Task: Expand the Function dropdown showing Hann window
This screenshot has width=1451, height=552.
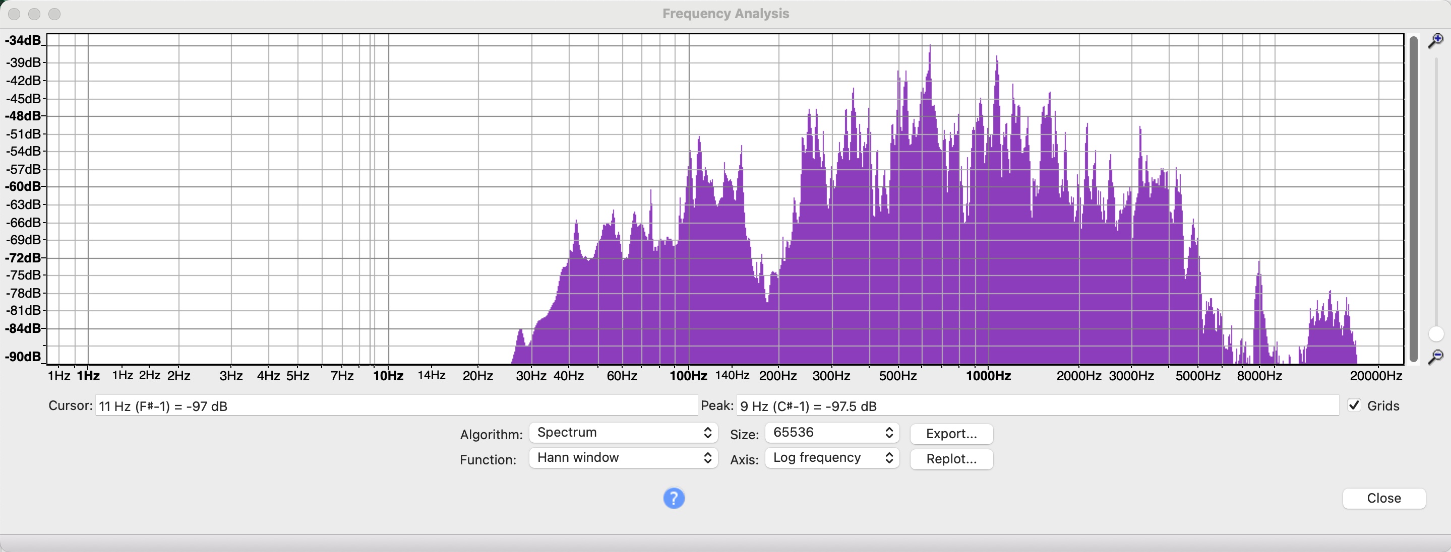Action: coord(623,458)
